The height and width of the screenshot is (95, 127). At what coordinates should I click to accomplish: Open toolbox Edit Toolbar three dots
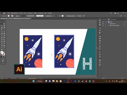click(3, 64)
